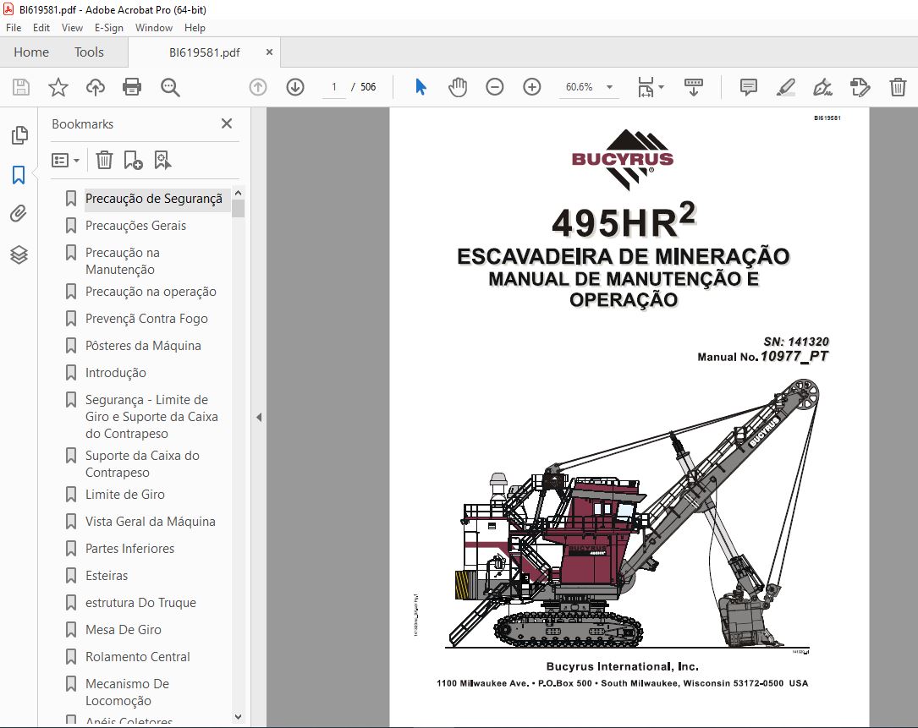The height and width of the screenshot is (728, 918).
Task: Toggle the bookmarks panel icon
Action: 19,174
